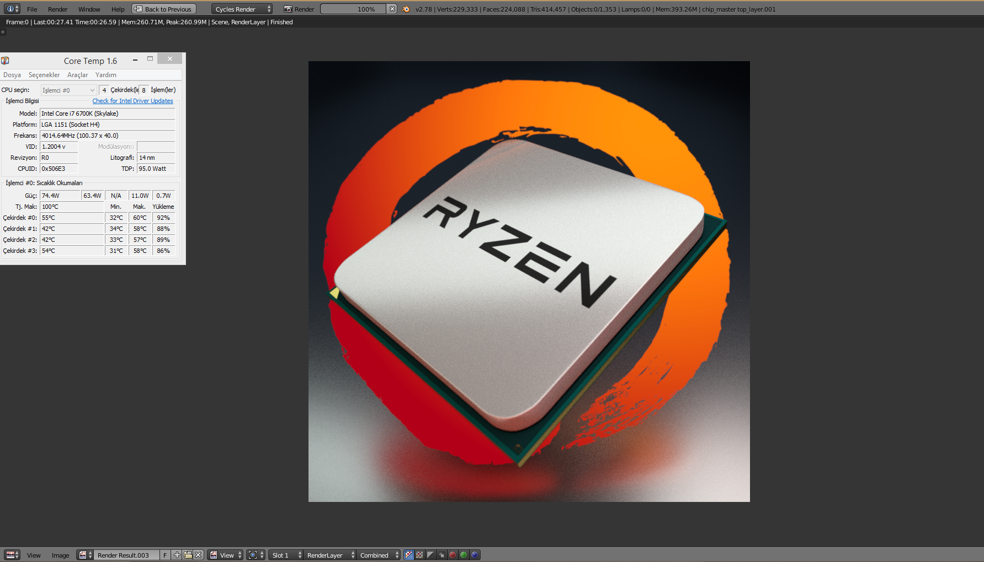Click the VID value 1.2004 v
Screen dimensions: 984x562
[x=58, y=147]
